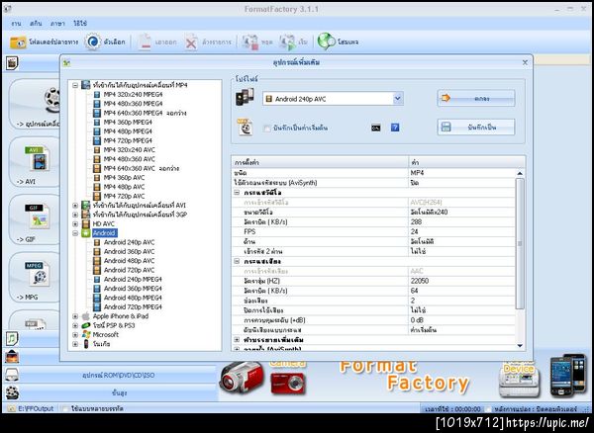Click the stop conversion toolbar icon
594x433 pixels.
point(249,42)
